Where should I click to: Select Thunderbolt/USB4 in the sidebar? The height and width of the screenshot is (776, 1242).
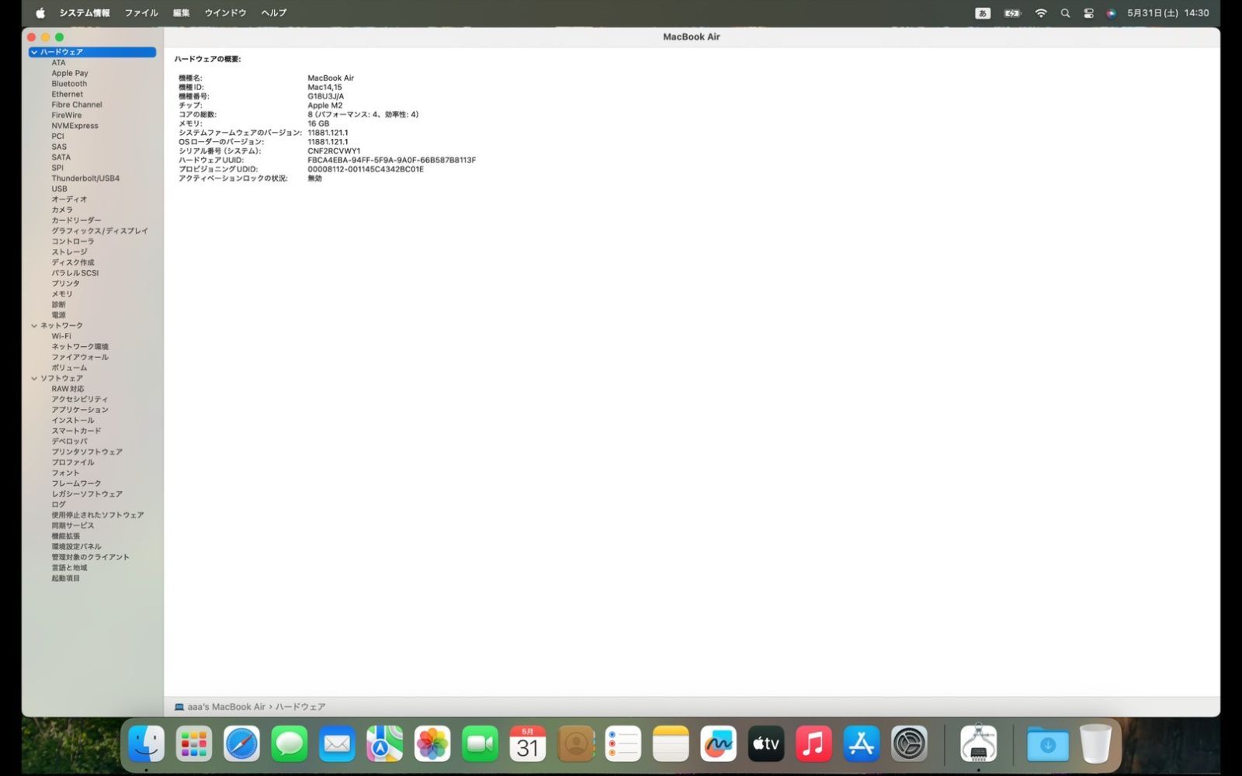coord(85,178)
